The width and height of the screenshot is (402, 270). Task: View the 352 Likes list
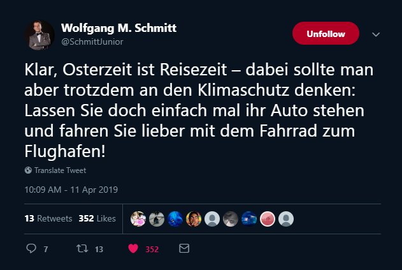[97, 218]
